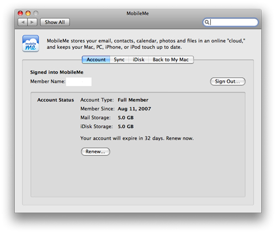The height and width of the screenshot is (233, 276).
Task: Go to Back to My Mac tab
Action: 171,60
